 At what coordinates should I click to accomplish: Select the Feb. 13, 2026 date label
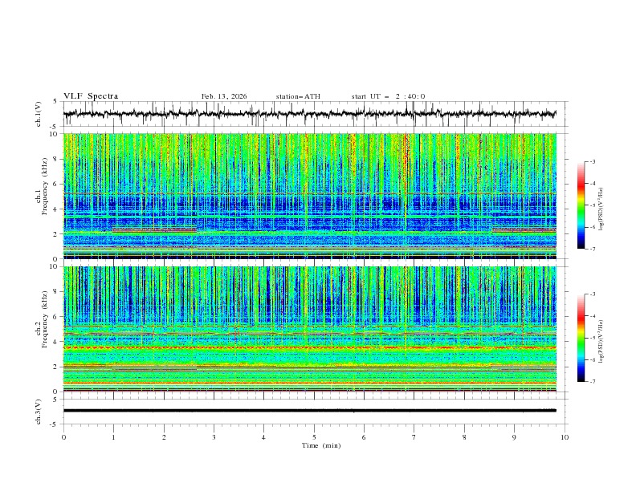click(x=224, y=96)
